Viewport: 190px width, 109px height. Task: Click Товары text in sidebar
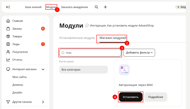pyautogui.click(x=17, y=36)
